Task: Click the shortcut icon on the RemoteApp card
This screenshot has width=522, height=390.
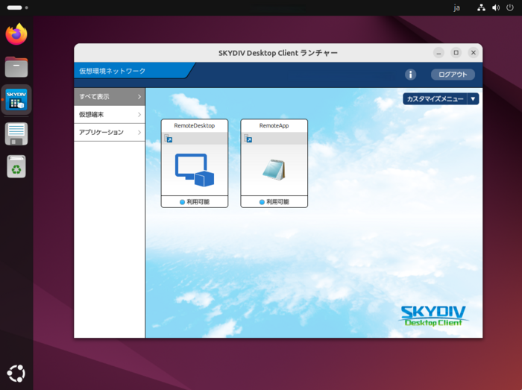Action: click(248, 139)
